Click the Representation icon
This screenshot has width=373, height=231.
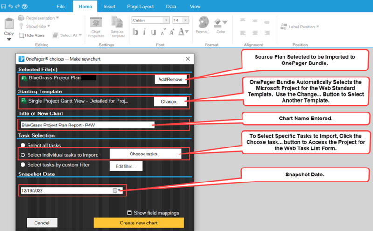[x=21, y=18]
